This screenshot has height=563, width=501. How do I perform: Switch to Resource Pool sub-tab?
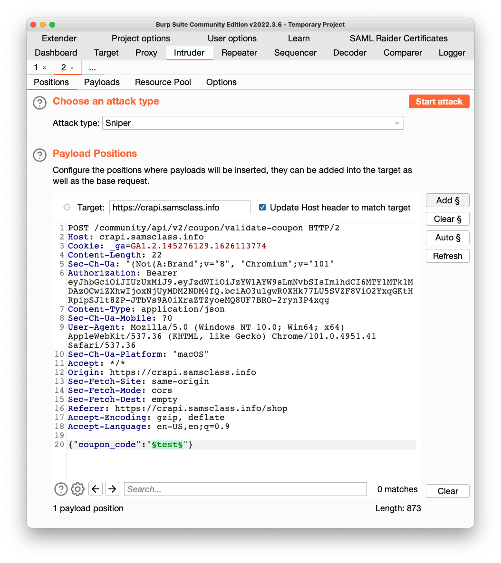(x=163, y=82)
